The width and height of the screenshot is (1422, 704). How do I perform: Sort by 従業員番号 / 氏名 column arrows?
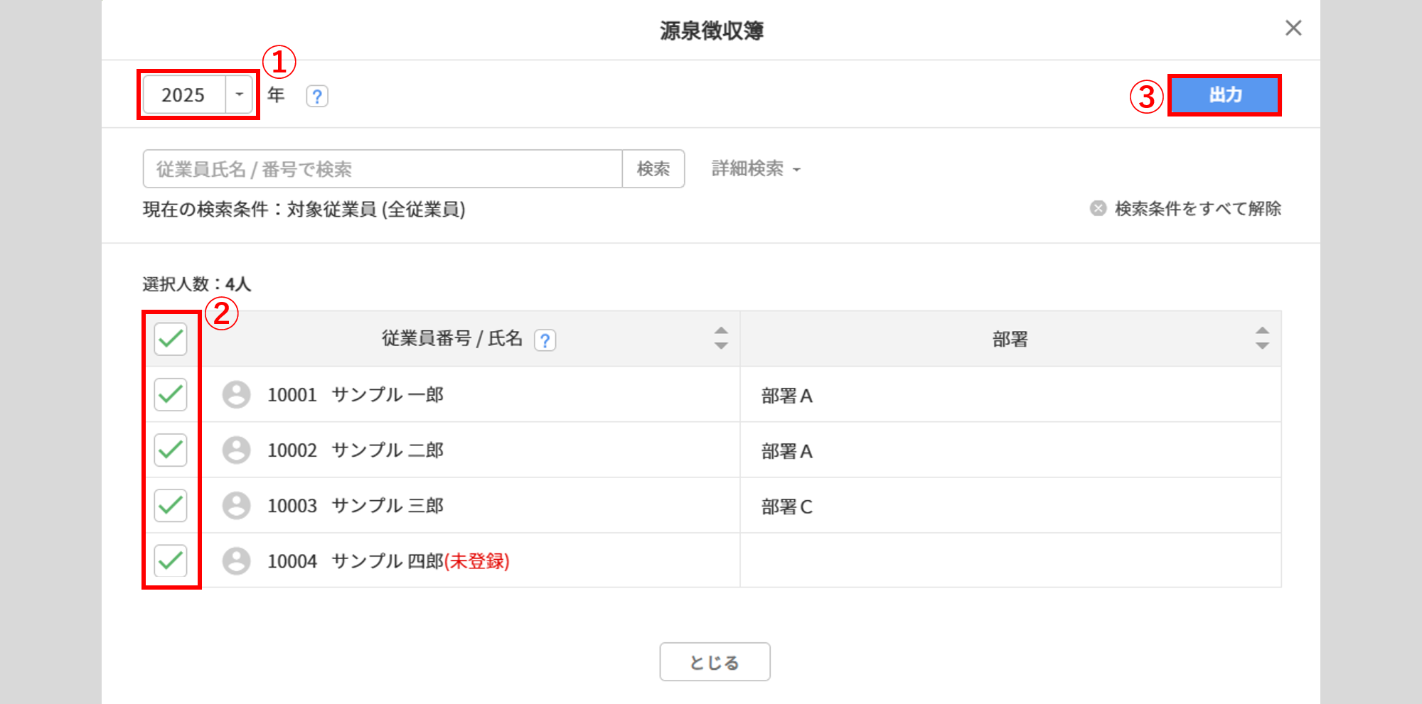pos(721,338)
